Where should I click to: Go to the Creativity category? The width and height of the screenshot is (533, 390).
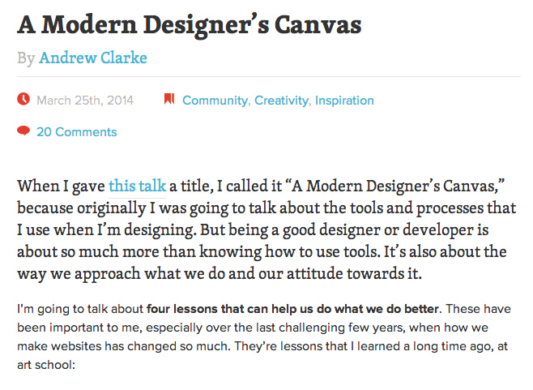[281, 101]
